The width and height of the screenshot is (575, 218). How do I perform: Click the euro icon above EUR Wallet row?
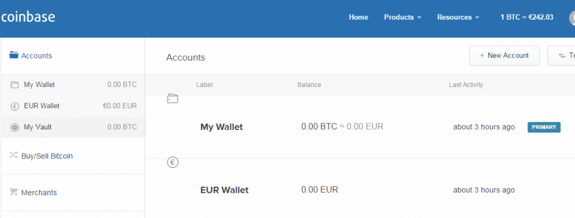173,162
